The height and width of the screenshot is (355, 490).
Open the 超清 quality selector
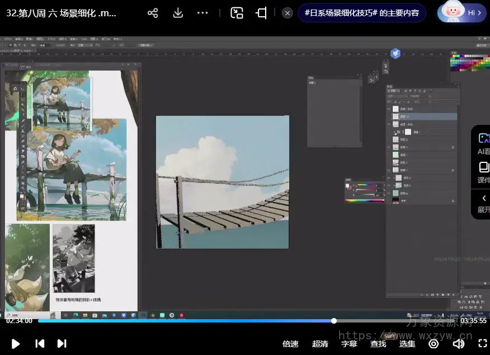click(320, 343)
